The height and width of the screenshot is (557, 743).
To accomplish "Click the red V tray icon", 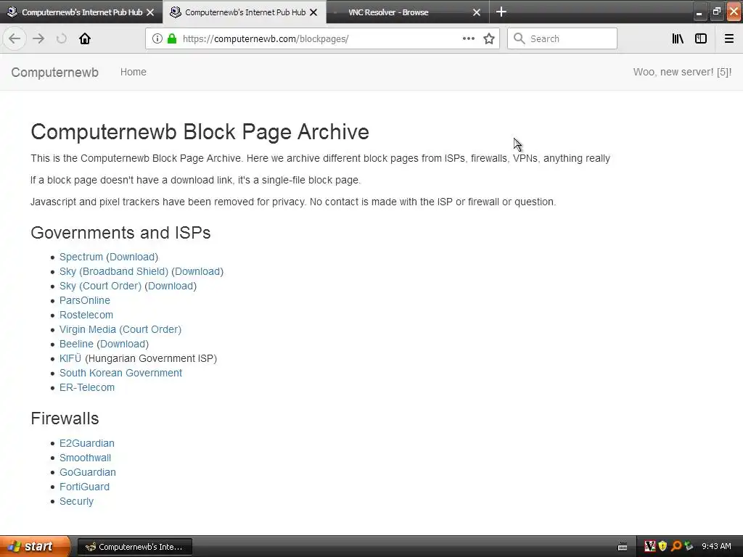I will tap(650, 547).
